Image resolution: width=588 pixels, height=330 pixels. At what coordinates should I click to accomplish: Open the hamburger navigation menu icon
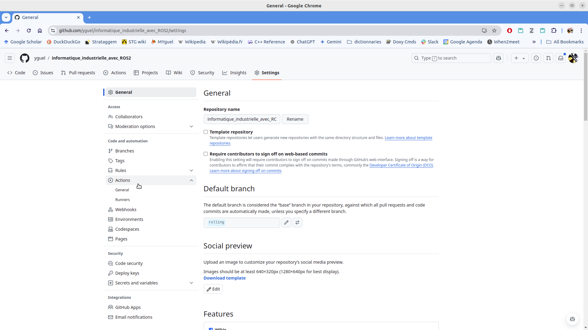10,58
